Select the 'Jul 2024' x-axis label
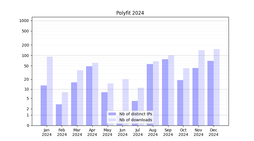 click(x=138, y=132)
